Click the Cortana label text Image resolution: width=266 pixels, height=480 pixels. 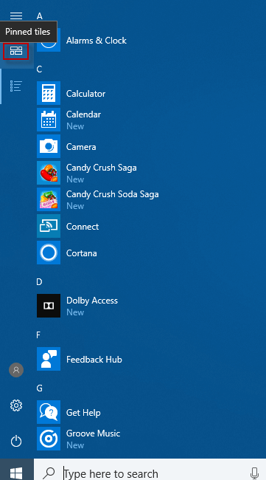coord(82,253)
